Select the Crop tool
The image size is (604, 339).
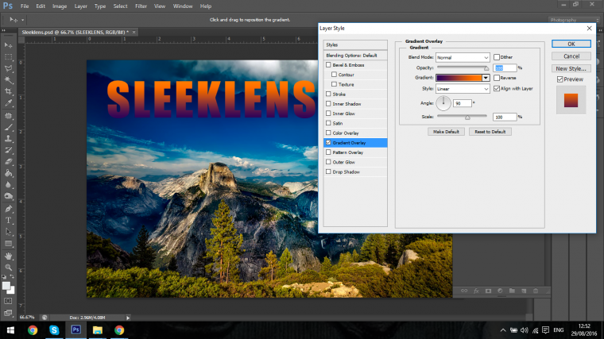click(x=8, y=91)
